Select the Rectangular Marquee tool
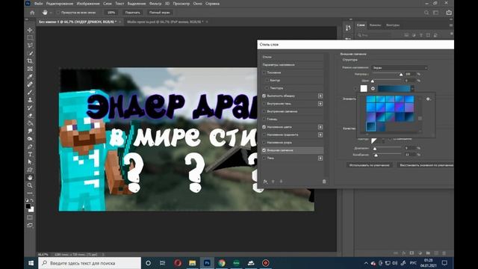Image resolution: width=478 pixels, height=269 pixels. point(30,37)
